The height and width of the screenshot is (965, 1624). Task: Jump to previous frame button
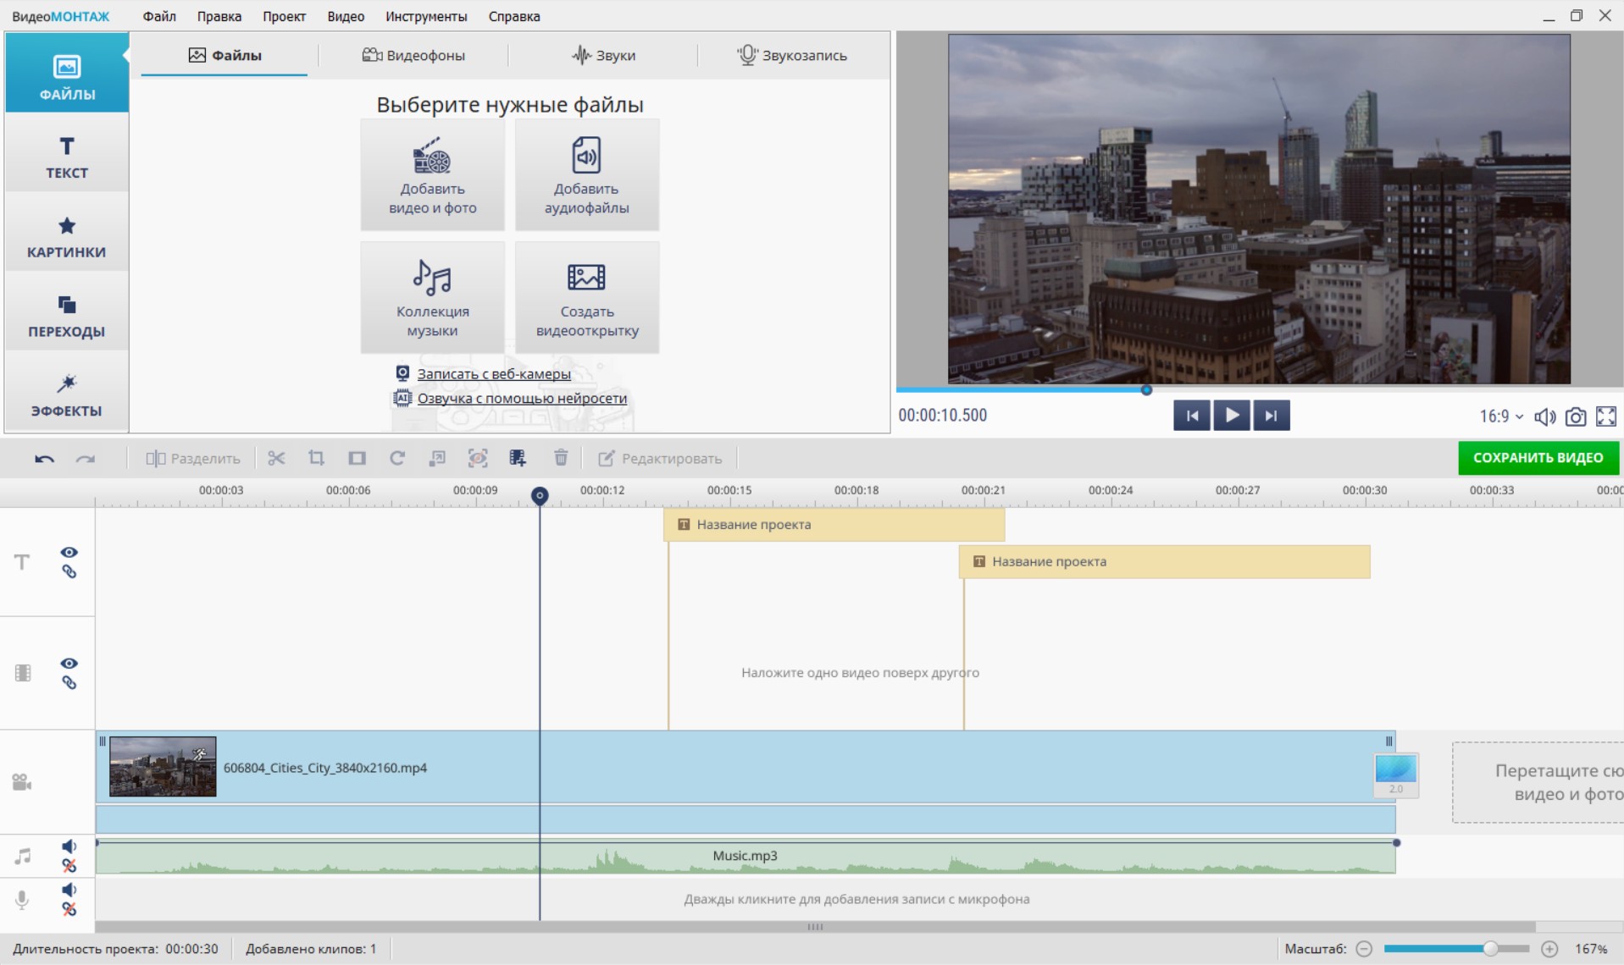tap(1191, 416)
